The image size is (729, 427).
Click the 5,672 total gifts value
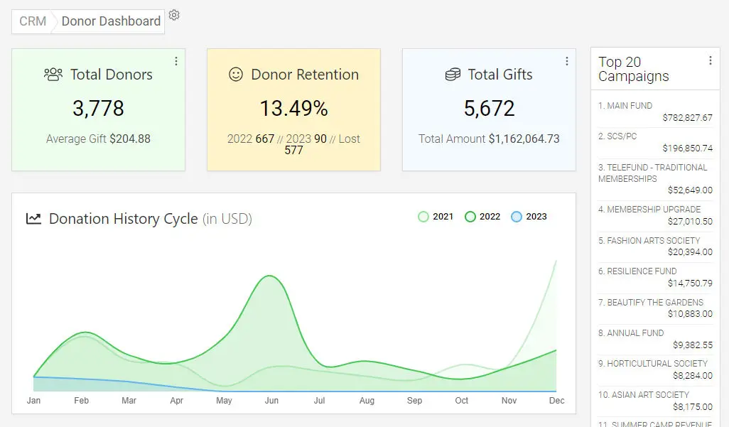[489, 109]
